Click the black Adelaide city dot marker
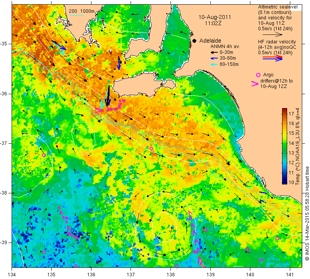Screen dimensions: 310x279 (x=195, y=41)
